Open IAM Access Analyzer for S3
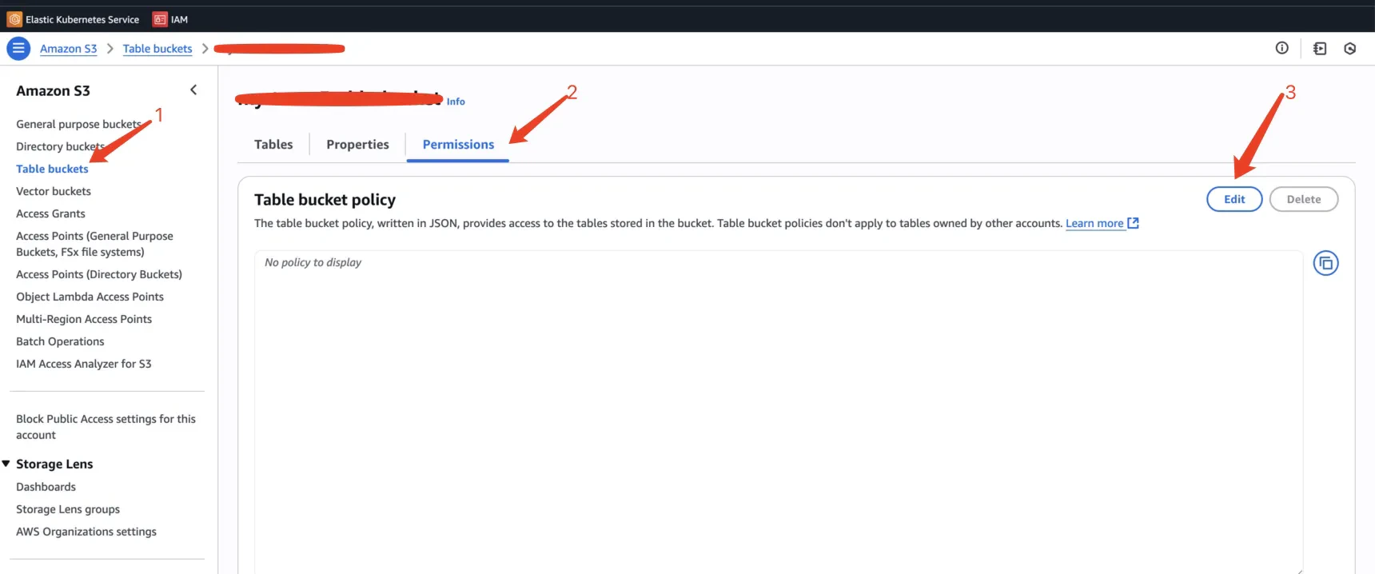1375x574 pixels. (84, 364)
